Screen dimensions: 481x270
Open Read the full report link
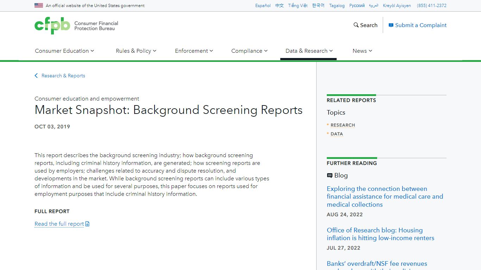click(62, 224)
